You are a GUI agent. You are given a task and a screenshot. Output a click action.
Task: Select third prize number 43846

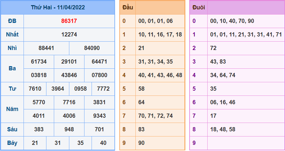69,75
